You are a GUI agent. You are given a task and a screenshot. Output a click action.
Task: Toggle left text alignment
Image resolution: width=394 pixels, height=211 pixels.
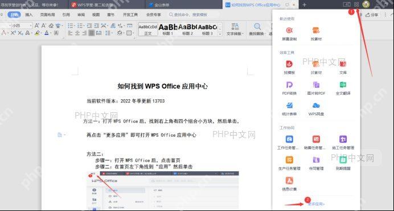[71, 33]
